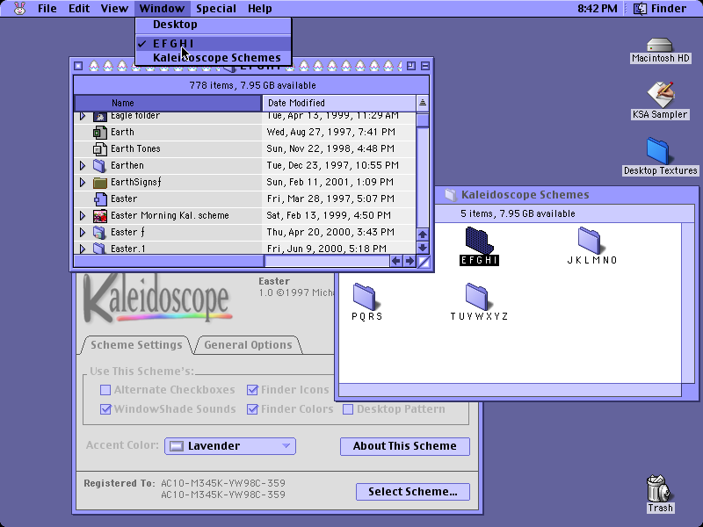703x527 pixels.
Task: Click the Easter scheme file icon
Action: click(x=100, y=199)
